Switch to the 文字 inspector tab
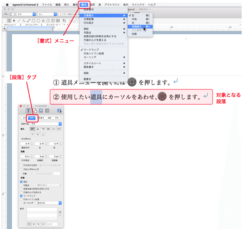 click(x=24, y=118)
